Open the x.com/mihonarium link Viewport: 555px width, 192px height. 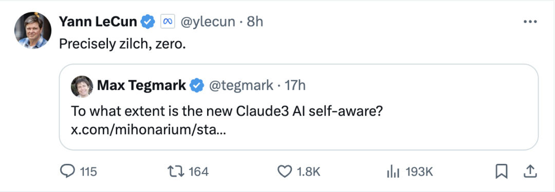point(149,130)
